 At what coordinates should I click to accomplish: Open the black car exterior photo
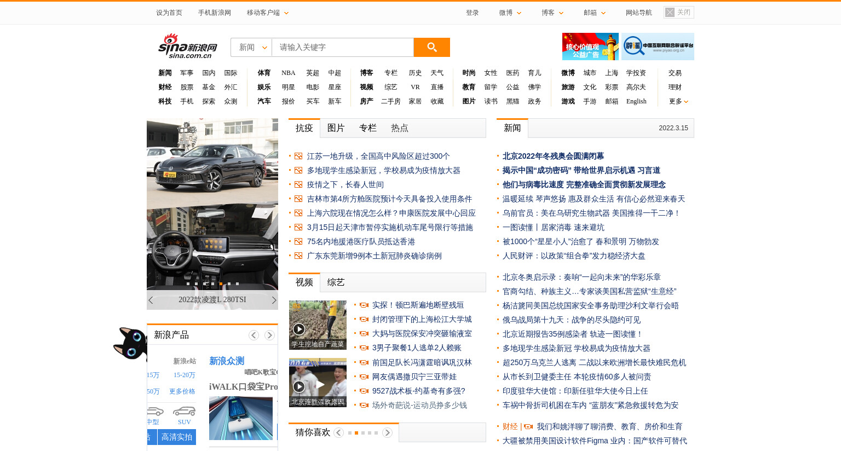[212, 161]
